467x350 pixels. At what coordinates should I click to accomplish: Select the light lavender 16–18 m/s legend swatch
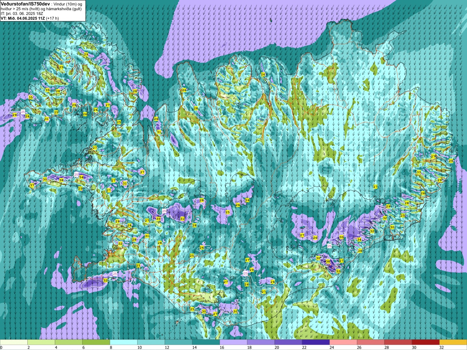pyautogui.click(x=233, y=342)
